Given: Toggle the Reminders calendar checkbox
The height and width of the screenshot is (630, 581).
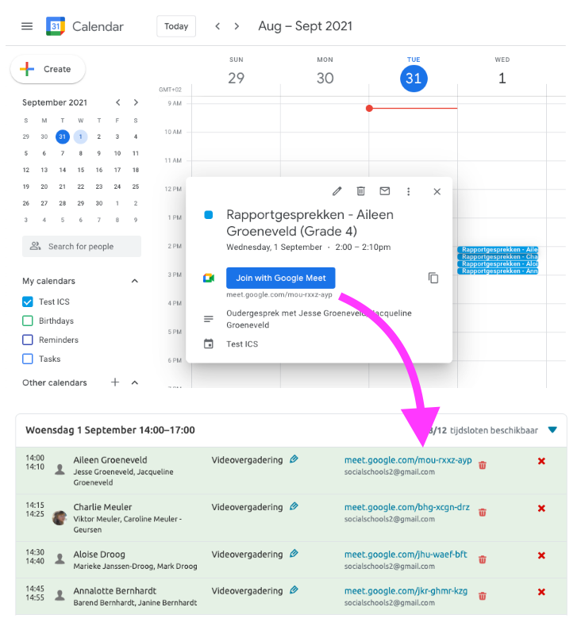Looking at the screenshot, I should tap(28, 340).
